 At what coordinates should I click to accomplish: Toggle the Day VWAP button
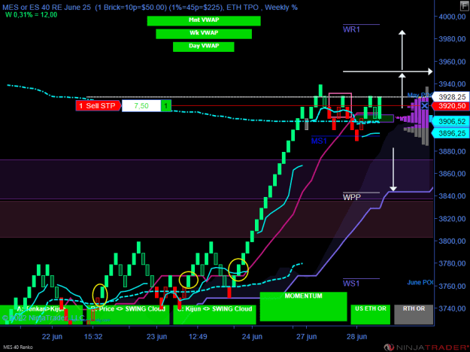pyautogui.click(x=204, y=47)
